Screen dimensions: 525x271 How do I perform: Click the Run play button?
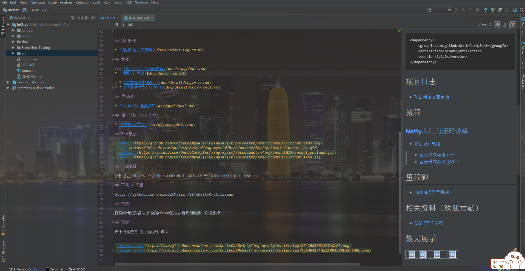tap(457, 10)
